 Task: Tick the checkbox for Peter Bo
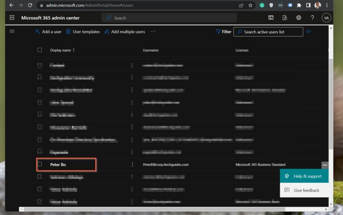[x=40, y=164]
